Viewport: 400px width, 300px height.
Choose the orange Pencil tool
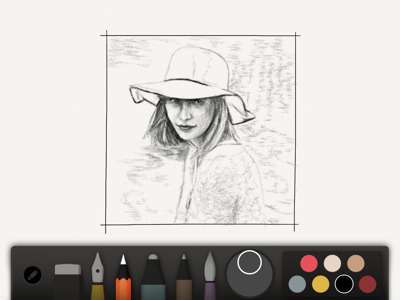coord(124,280)
